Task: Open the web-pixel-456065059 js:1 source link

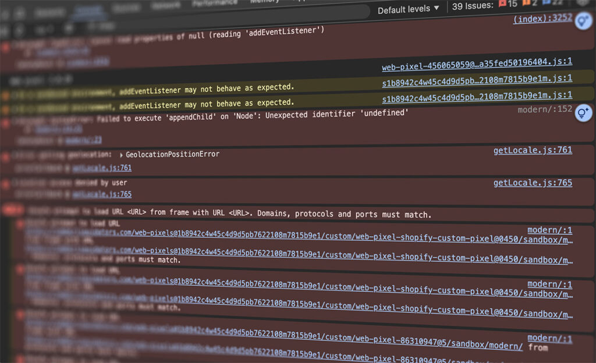Action: [477, 64]
